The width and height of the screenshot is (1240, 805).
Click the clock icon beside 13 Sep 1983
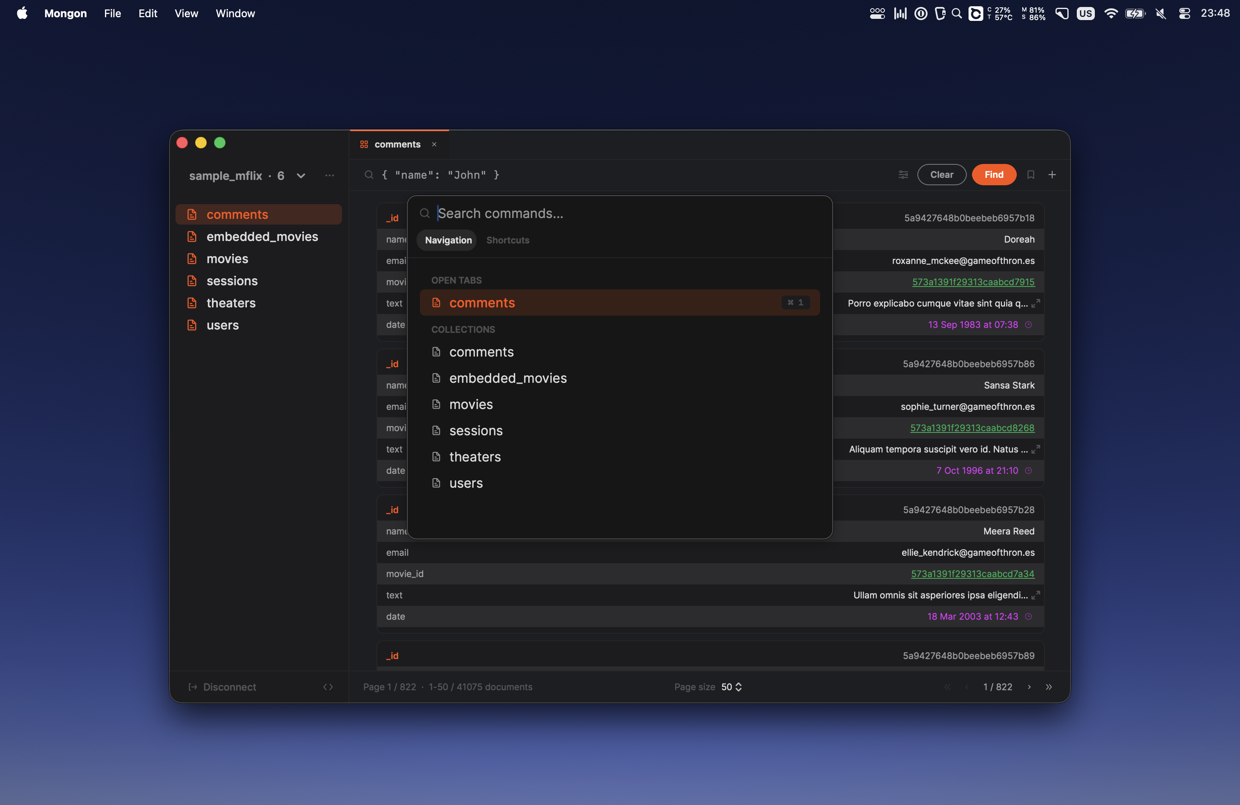pyautogui.click(x=1028, y=324)
